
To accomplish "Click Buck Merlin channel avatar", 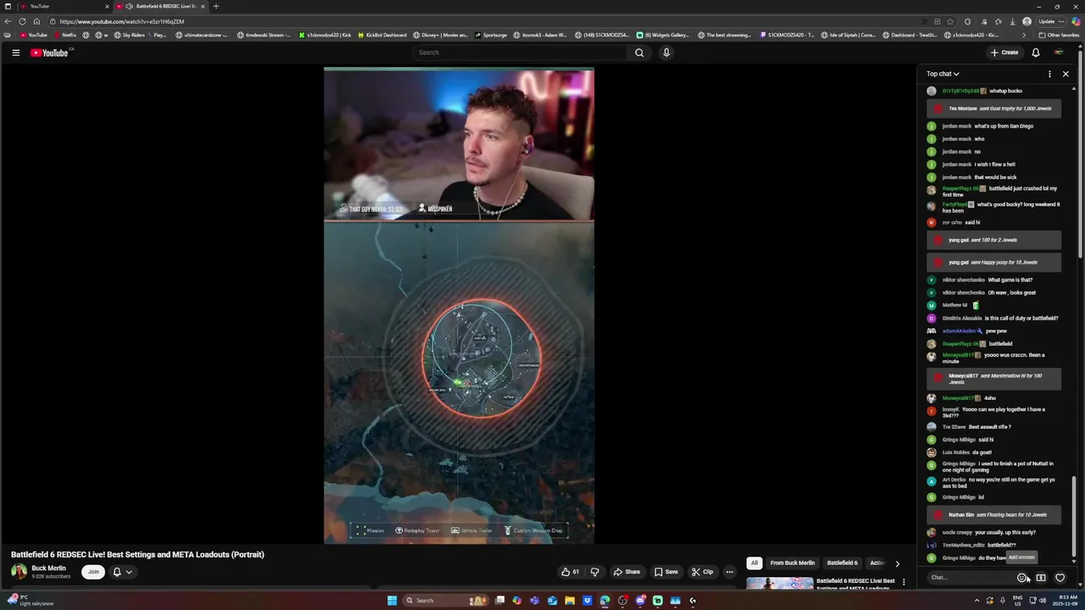I will 19,572.
